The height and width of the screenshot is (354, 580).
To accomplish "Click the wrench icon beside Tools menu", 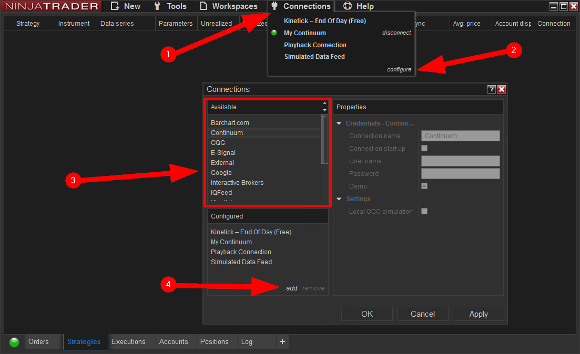I will tap(157, 6).
